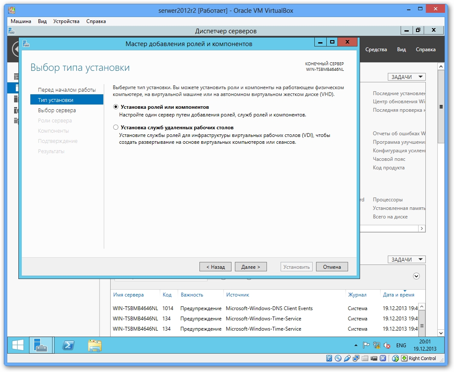Click the VirtualBox USB devices indicator

click(347, 358)
